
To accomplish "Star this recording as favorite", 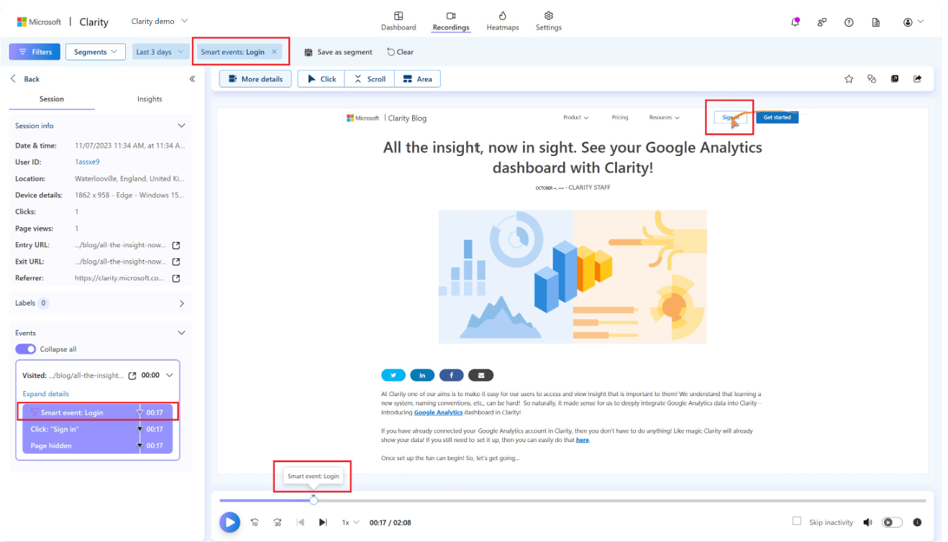I will coord(849,78).
